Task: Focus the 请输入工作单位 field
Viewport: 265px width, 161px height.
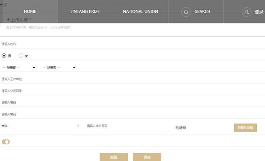Action: (x=132, y=79)
